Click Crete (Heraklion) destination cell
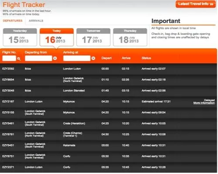218x174 pixels. (x=74, y=123)
